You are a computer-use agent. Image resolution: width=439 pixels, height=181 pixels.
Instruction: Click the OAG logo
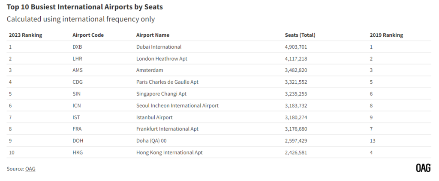tap(423, 168)
